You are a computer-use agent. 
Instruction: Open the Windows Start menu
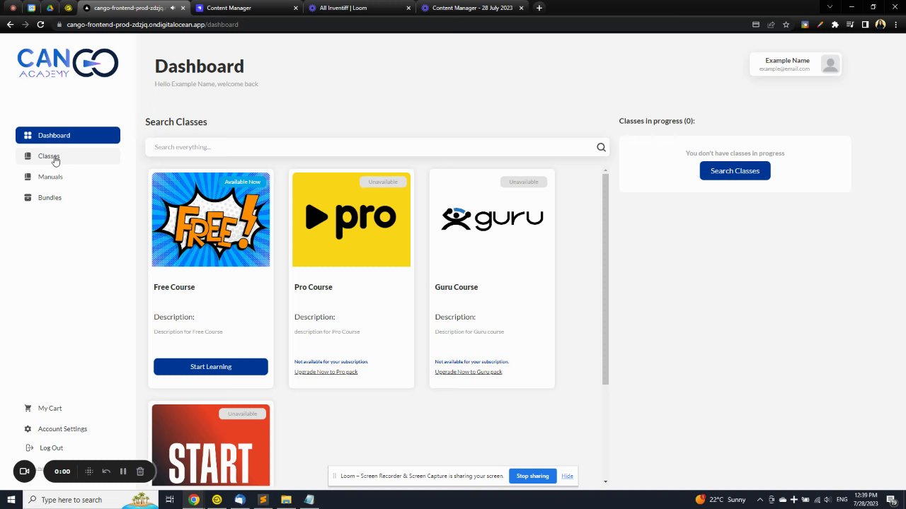[x=11, y=500]
